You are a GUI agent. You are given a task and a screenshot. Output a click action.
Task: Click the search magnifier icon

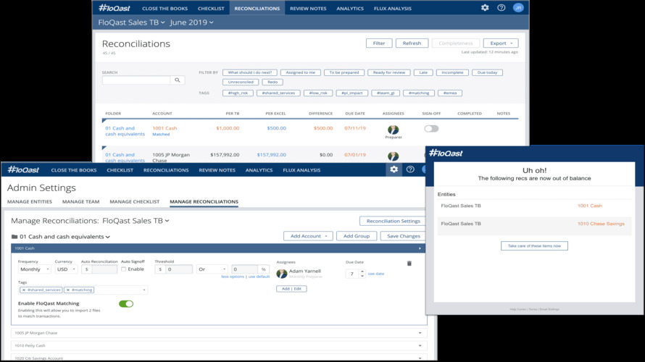point(178,80)
